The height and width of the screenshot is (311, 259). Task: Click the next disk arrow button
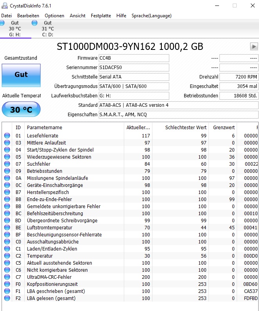click(x=254, y=47)
